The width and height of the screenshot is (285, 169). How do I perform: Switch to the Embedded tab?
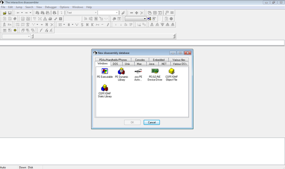(x=159, y=60)
